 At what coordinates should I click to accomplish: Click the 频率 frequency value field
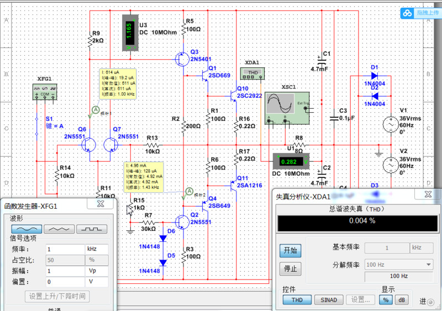(65, 249)
